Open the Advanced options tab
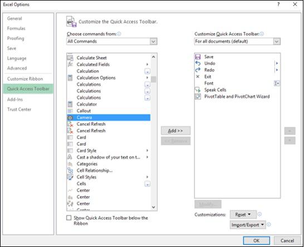The image size is (304, 247). pyautogui.click(x=17, y=68)
